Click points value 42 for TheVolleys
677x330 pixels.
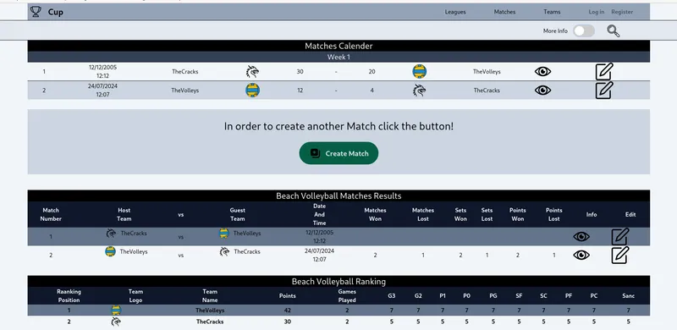(288, 311)
